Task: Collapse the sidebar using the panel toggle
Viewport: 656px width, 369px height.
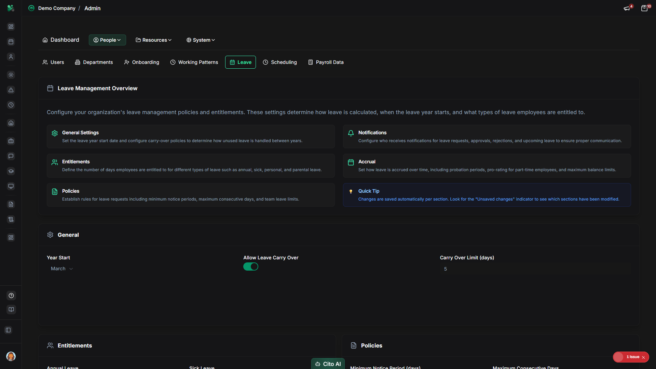Action: pyautogui.click(x=8, y=330)
